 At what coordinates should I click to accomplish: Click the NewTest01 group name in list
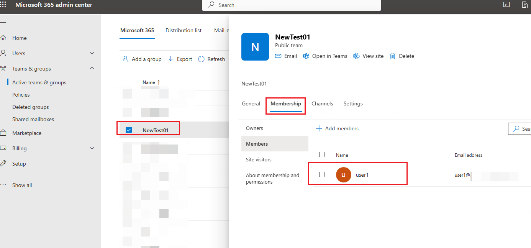(155, 130)
